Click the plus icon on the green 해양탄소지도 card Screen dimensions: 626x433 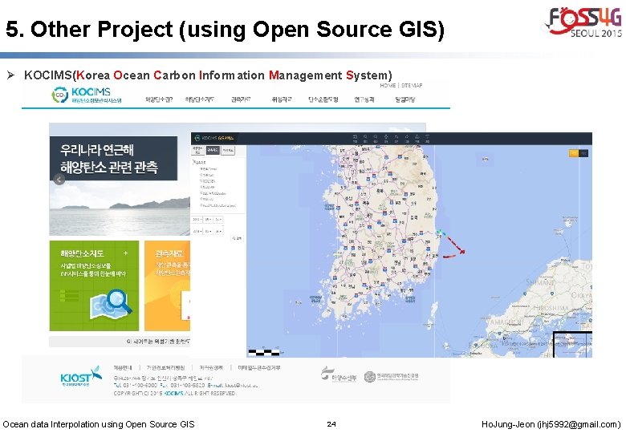pos(125,253)
